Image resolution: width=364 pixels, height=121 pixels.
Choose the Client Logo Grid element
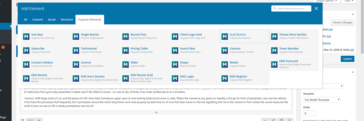pyautogui.click(x=195, y=36)
